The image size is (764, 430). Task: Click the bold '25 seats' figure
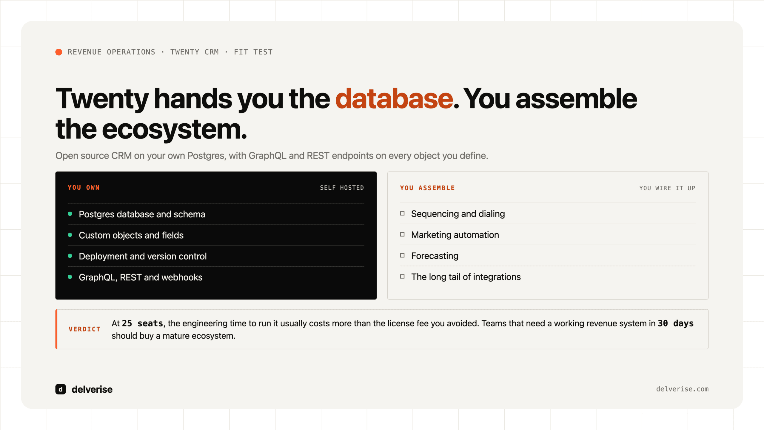[x=142, y=323]
